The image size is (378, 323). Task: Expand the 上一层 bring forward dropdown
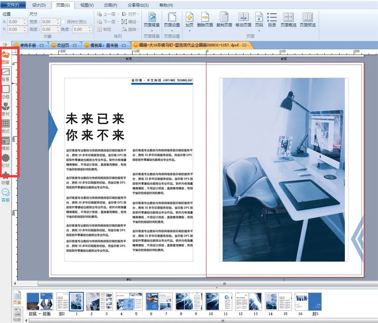coord(118,14)
